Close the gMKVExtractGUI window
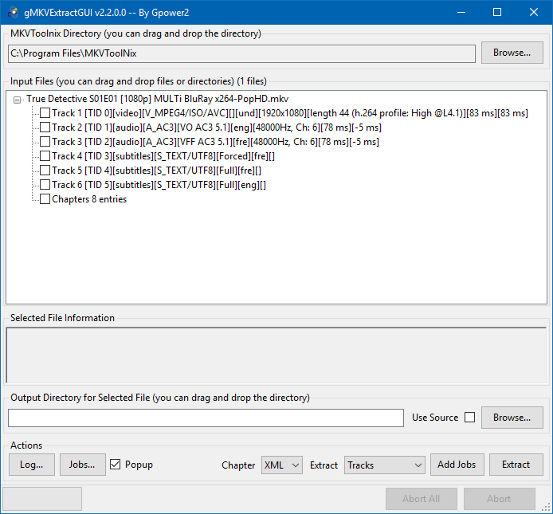This screenshot has width=553, height=514. point(534,12)
